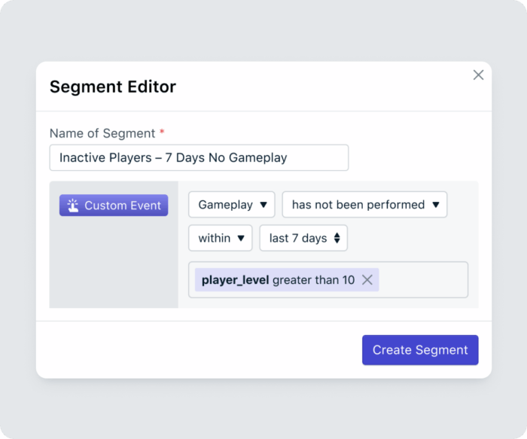This screenshot has width=527, height=439.
Task: Expand the "has not been performed" dropdown
Action: pyautogui.click(x=364, y=205)
